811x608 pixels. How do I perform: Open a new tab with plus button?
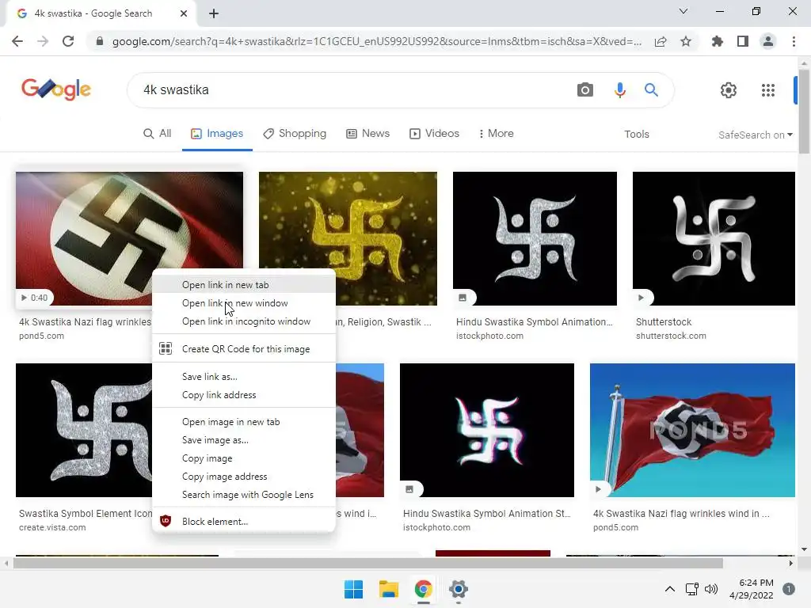(214, 13)
